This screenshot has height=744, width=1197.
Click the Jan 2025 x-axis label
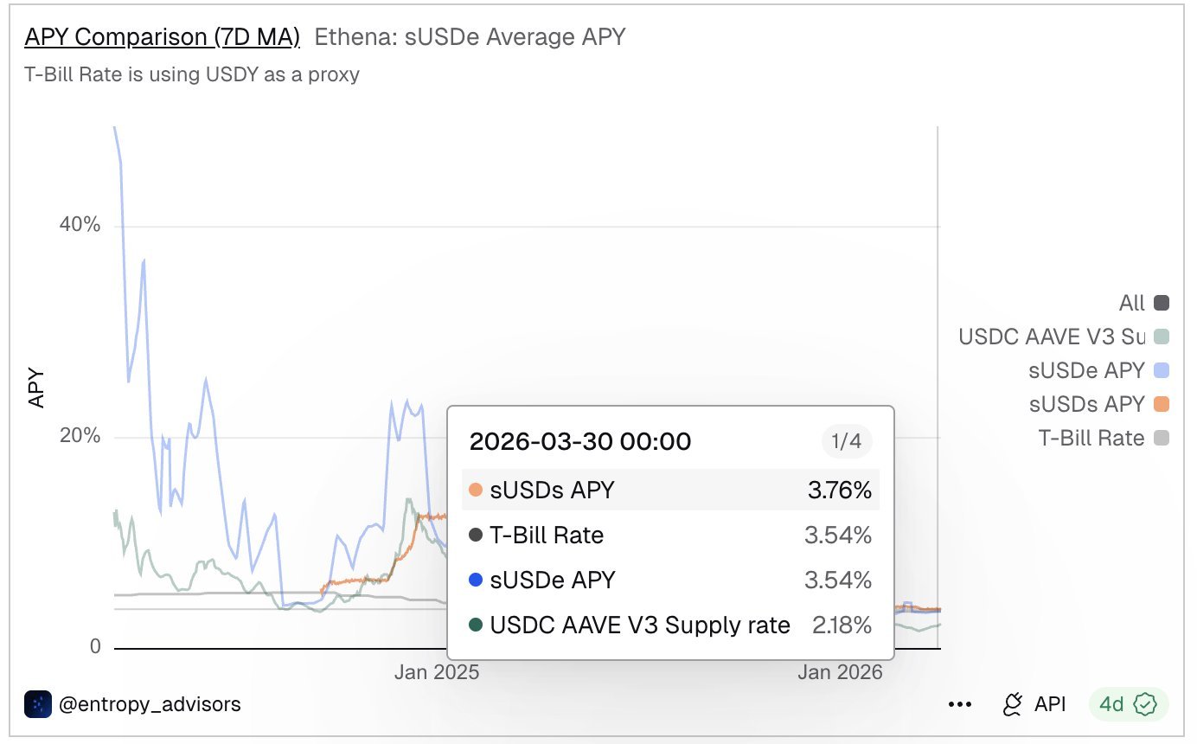[436, 672]
